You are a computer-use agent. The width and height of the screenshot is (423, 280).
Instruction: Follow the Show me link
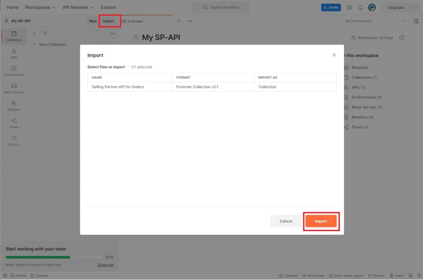[x=105, y=265]
